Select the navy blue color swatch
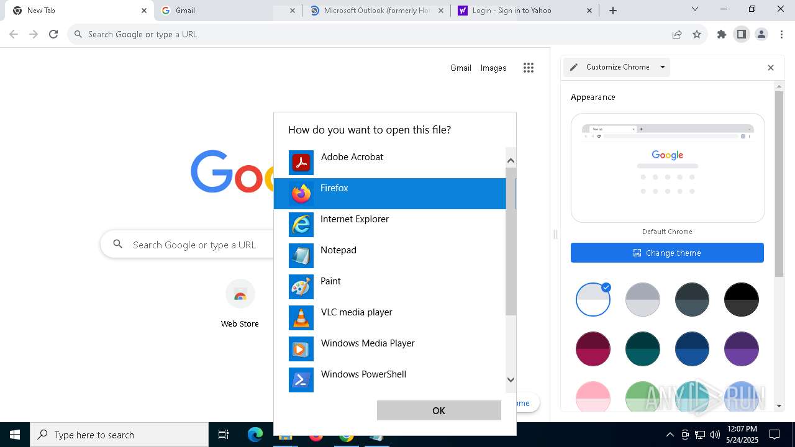 point(692,349)
